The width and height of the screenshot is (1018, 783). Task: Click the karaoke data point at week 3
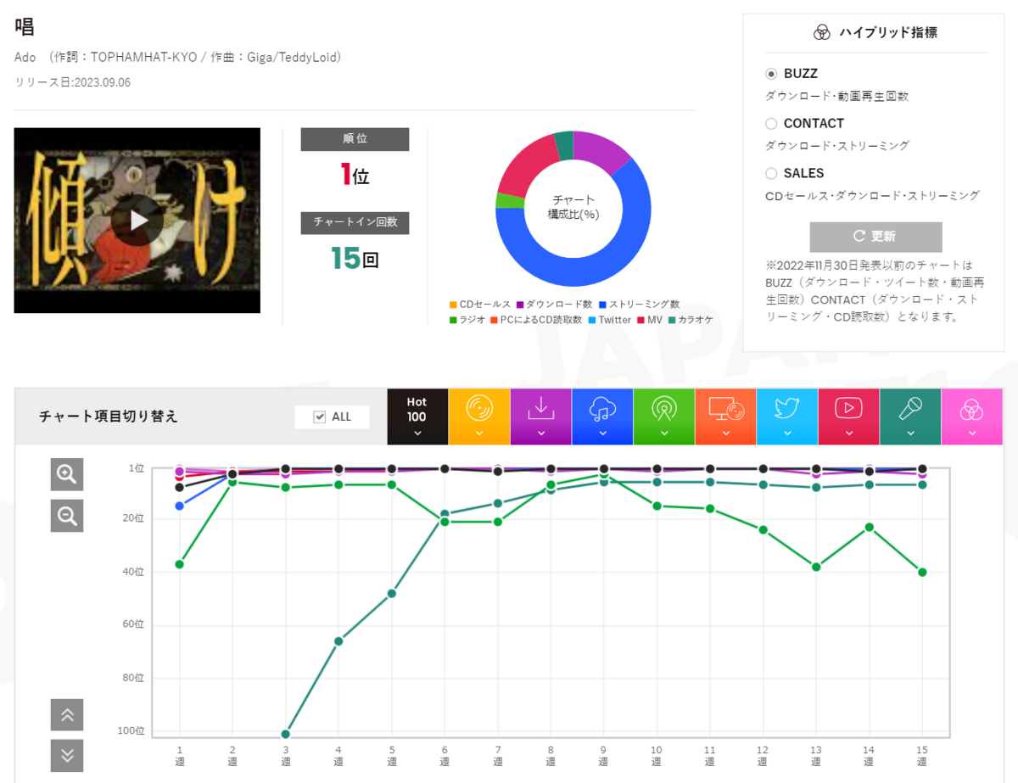pyautogui.click(x=286, y=734)
